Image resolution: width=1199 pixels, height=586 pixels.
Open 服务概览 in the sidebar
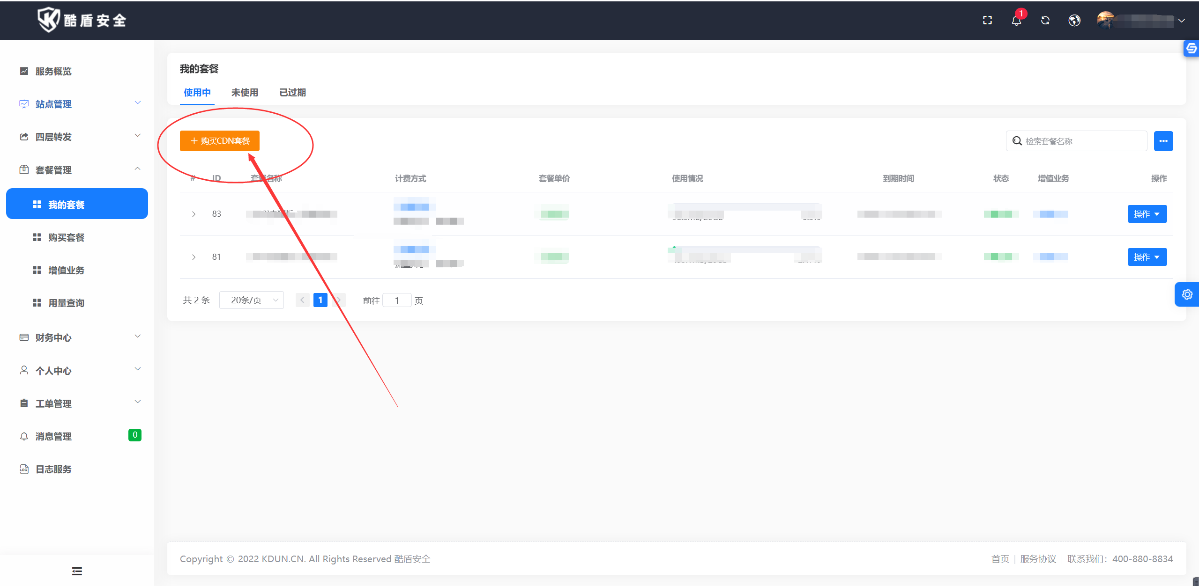coord(53,71)
